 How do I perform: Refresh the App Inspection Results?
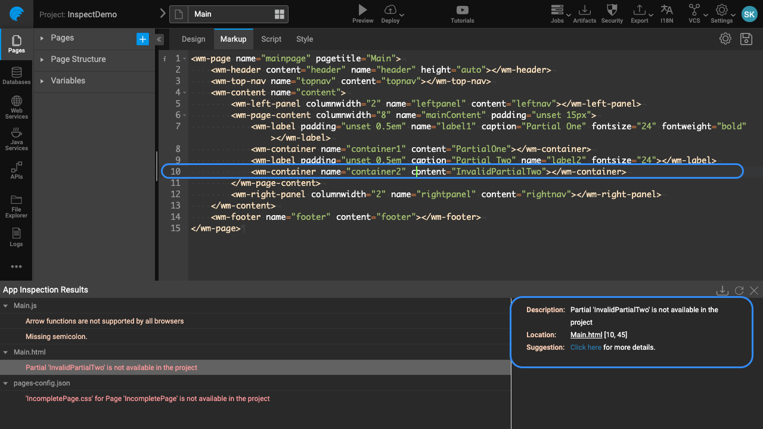click(x=739, y=290)
